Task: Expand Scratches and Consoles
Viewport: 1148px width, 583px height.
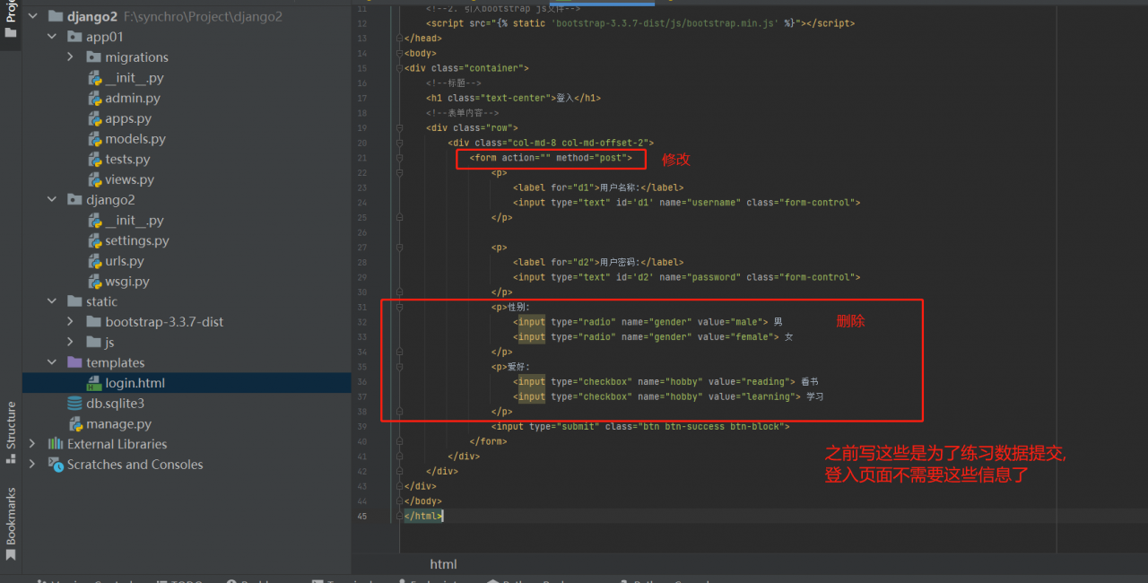Action: point(33,465)
